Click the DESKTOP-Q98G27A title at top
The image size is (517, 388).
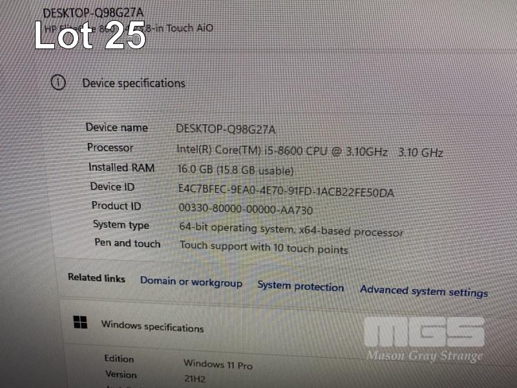pyautogui.click(x=93, y=13)
